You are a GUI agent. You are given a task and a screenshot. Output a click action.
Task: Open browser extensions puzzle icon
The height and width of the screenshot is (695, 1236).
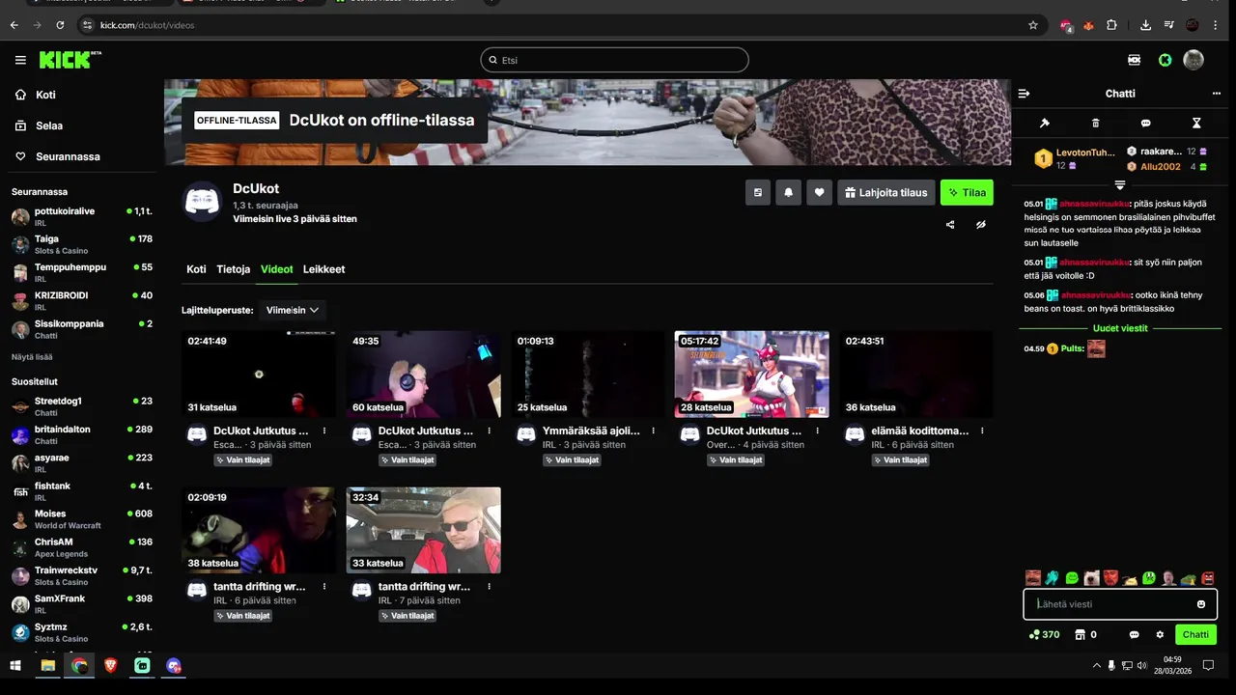click(x=1112, y=25)
